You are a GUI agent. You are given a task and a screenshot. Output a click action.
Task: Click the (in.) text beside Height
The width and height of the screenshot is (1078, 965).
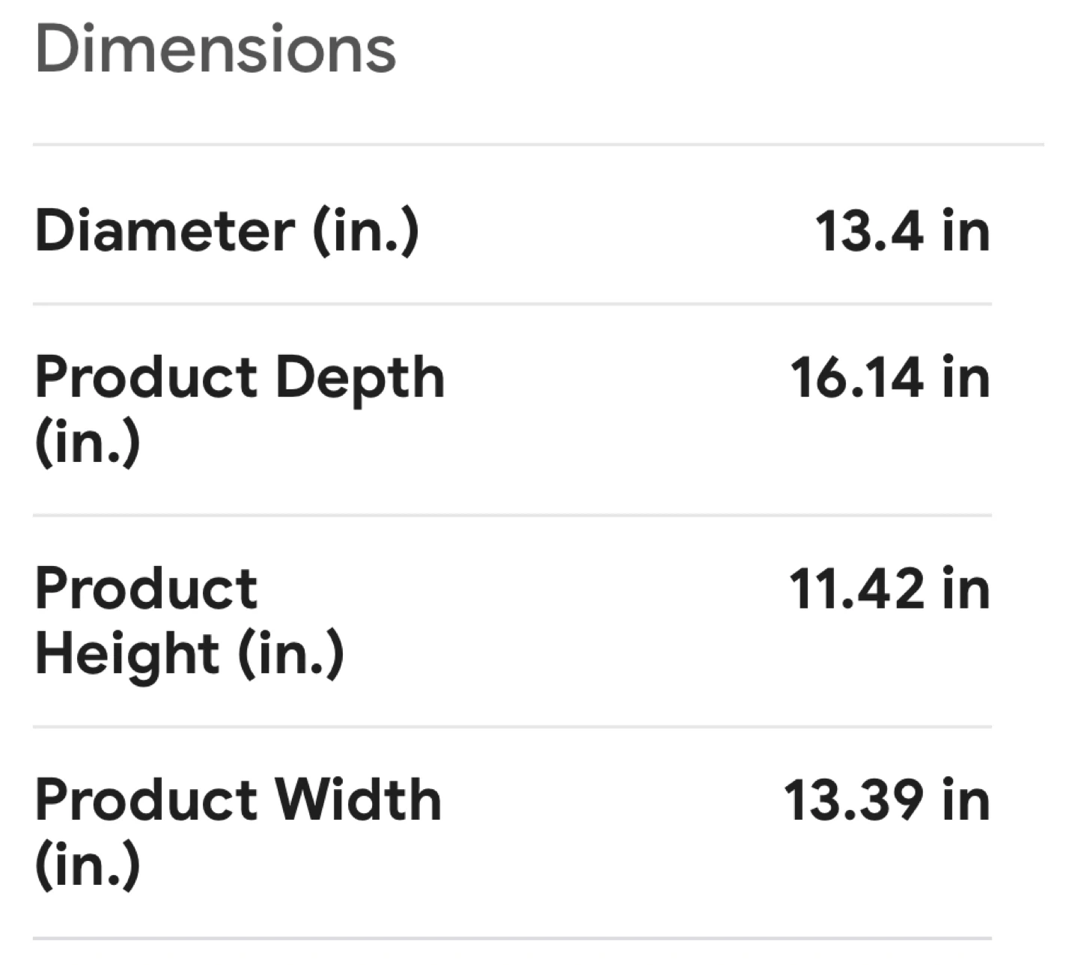(290, 654)
